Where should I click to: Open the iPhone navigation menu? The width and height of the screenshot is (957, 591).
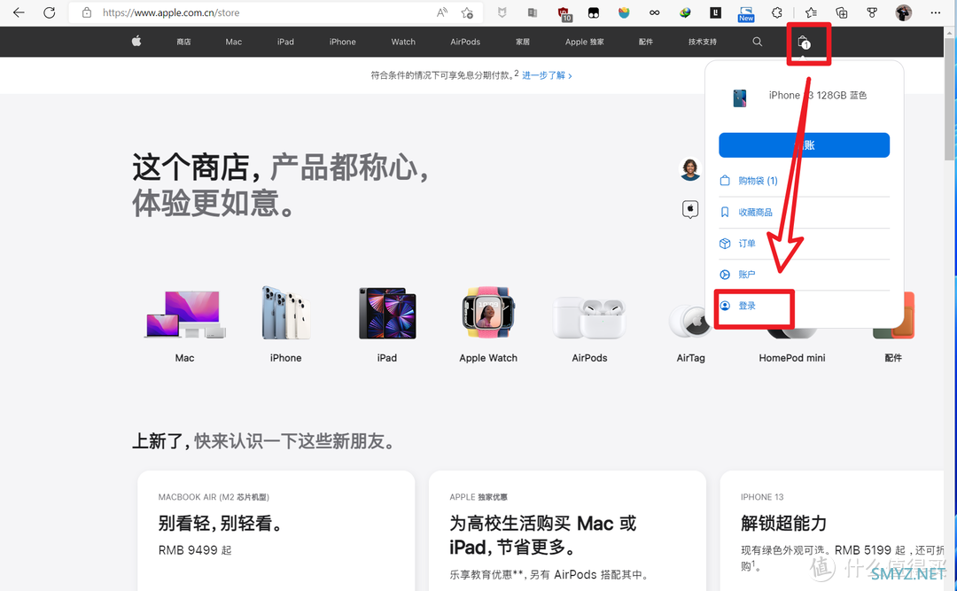coord(342,42)
